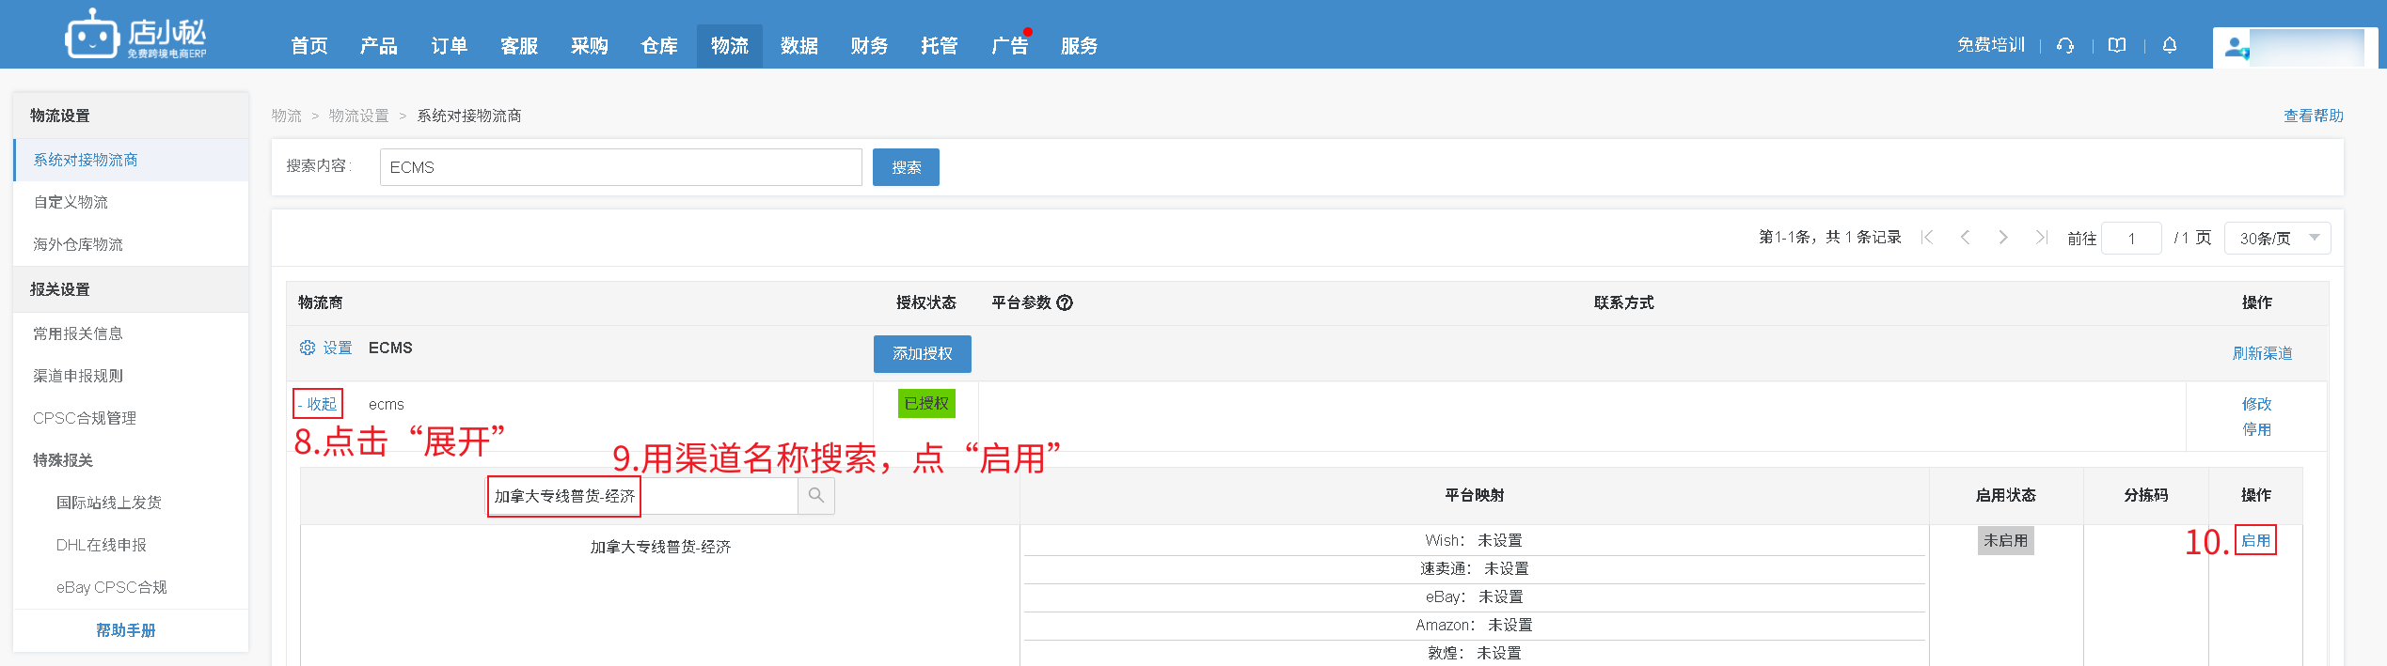Open the 数据 menu
Viewport: 2387px width, 666px height.
(x=799, y=46)
